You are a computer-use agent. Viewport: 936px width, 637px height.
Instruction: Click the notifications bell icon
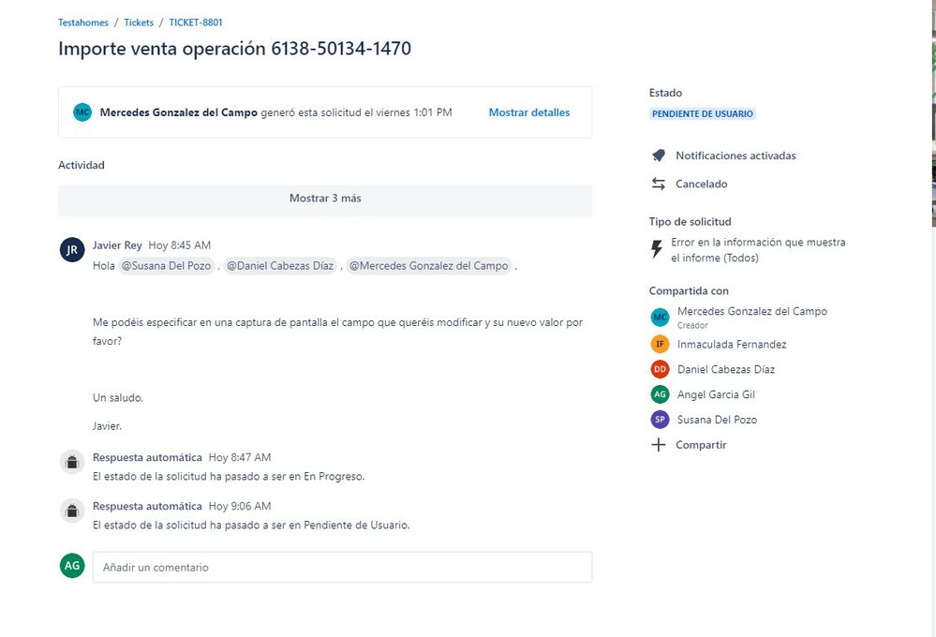659,156
